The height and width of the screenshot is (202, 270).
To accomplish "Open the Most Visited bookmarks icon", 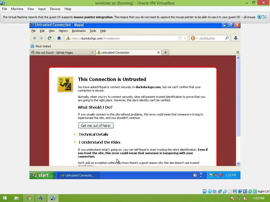I will tap(32, 46).
